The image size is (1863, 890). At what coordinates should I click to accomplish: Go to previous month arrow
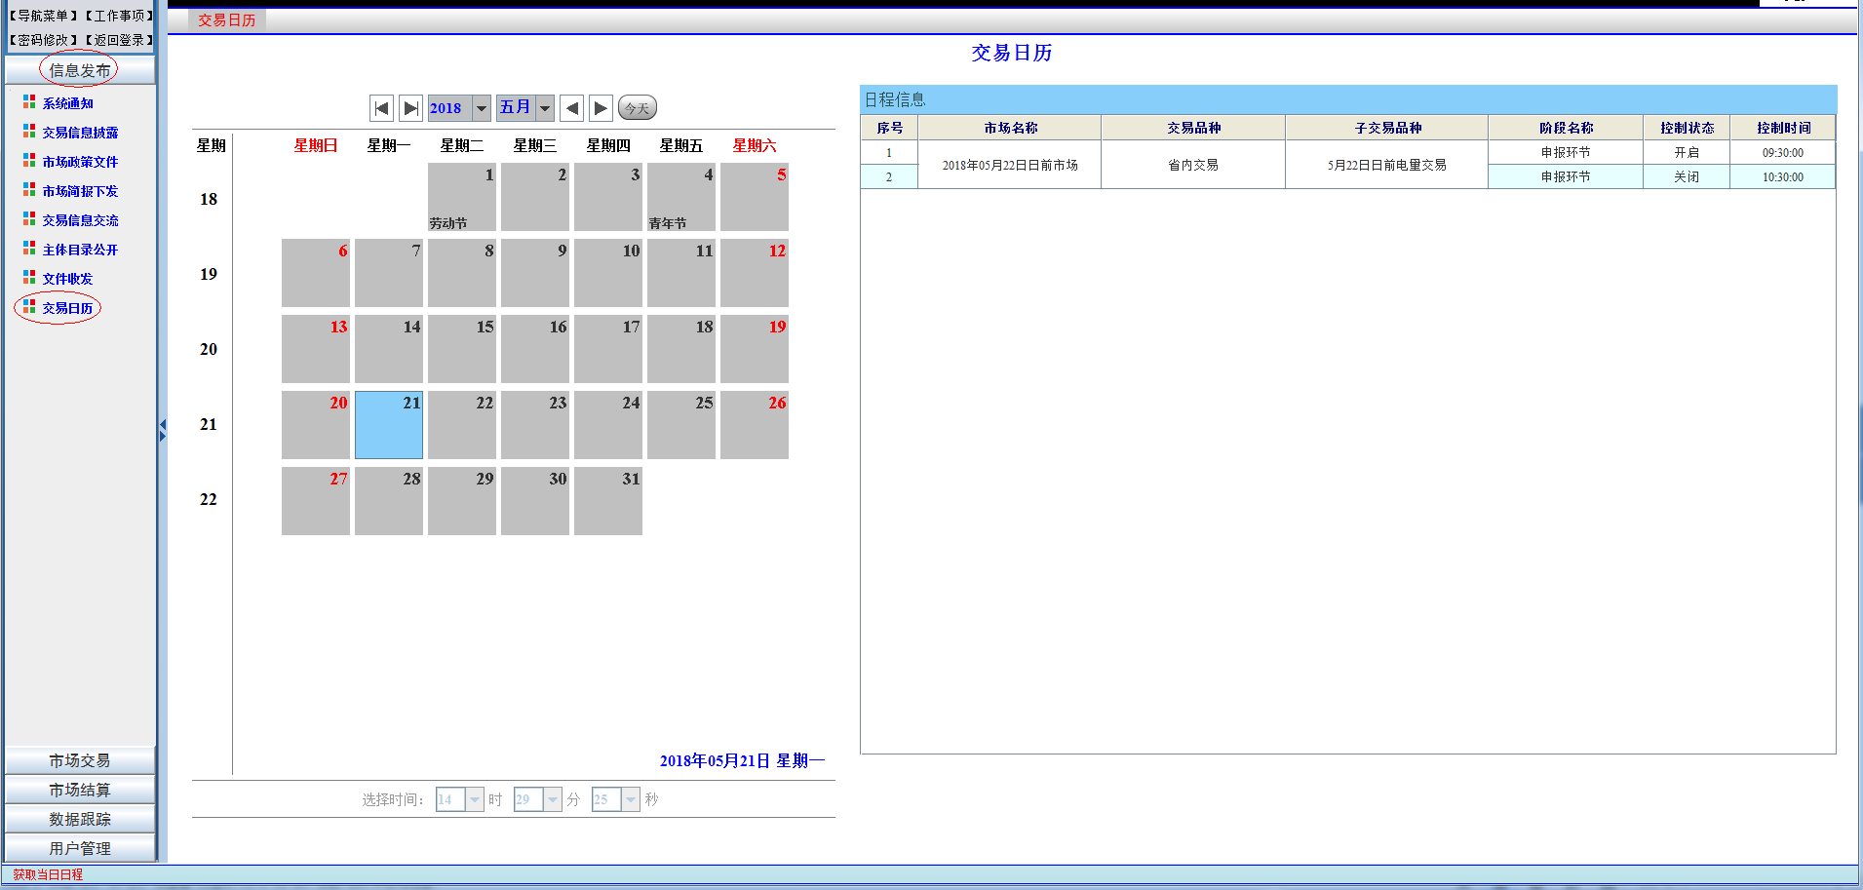click(x=572, y=108)
